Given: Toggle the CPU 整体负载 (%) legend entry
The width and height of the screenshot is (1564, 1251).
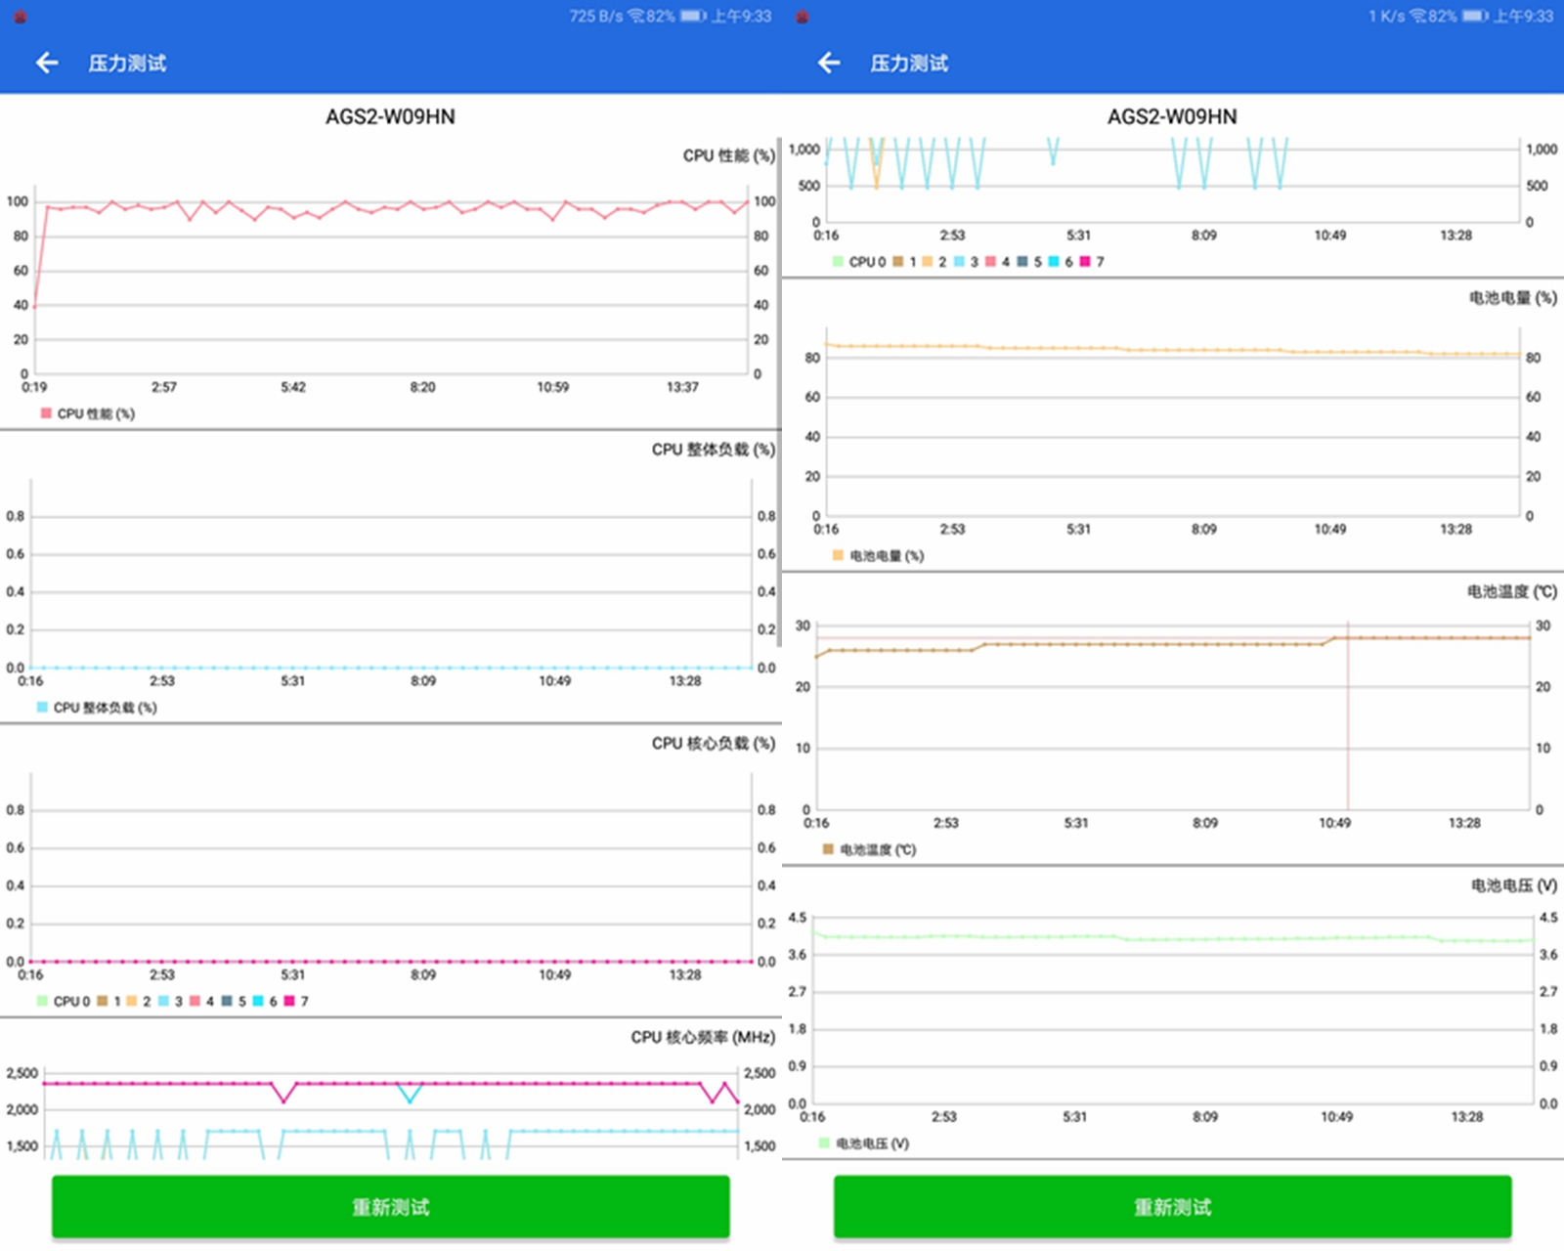Looking at the screenshot, I should tap(97, 708).
